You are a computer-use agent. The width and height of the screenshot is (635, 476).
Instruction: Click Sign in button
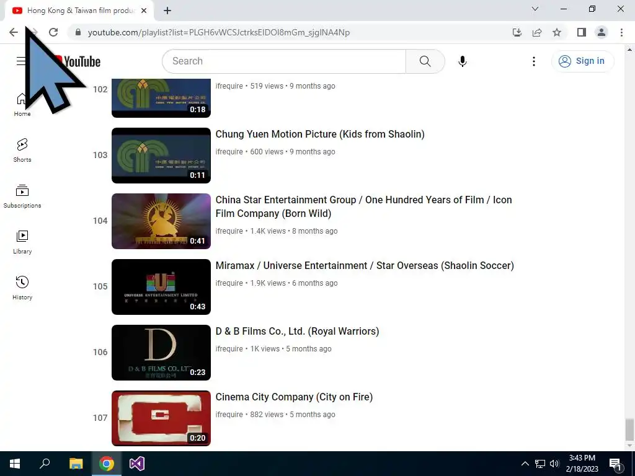pos(582,61)
